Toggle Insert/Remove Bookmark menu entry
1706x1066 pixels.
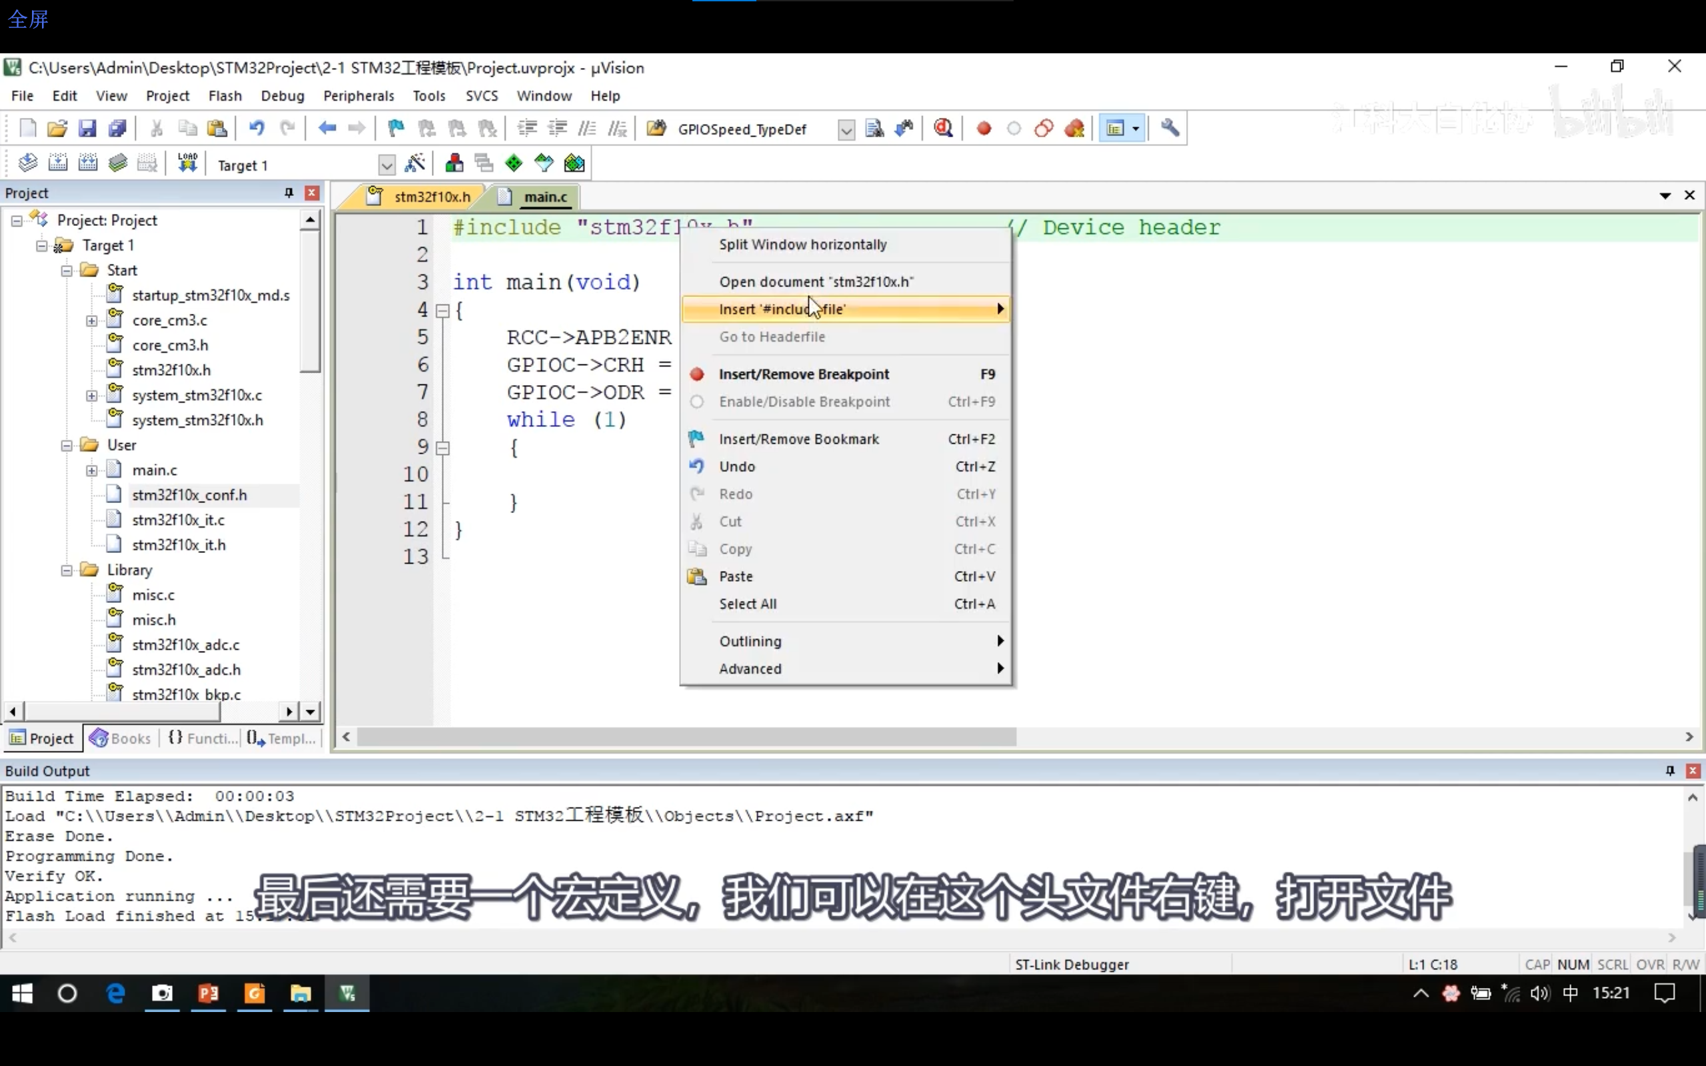(x=799, y=439)
